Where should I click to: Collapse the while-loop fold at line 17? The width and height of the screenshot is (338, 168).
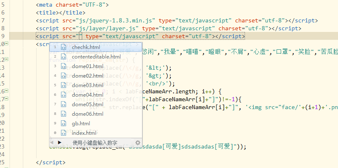pyautogui.click(x=7, y=99)
